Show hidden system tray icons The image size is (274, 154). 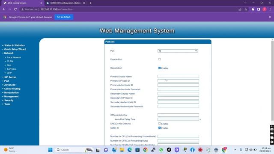pyautogui.click(x=235, y=150)
